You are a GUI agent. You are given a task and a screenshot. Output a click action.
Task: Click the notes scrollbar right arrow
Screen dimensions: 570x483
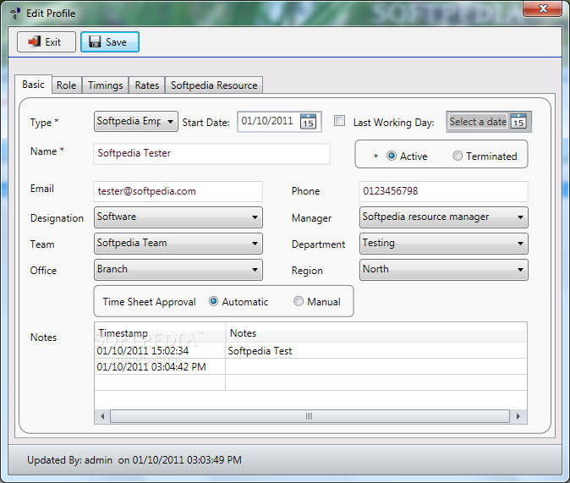518,416
